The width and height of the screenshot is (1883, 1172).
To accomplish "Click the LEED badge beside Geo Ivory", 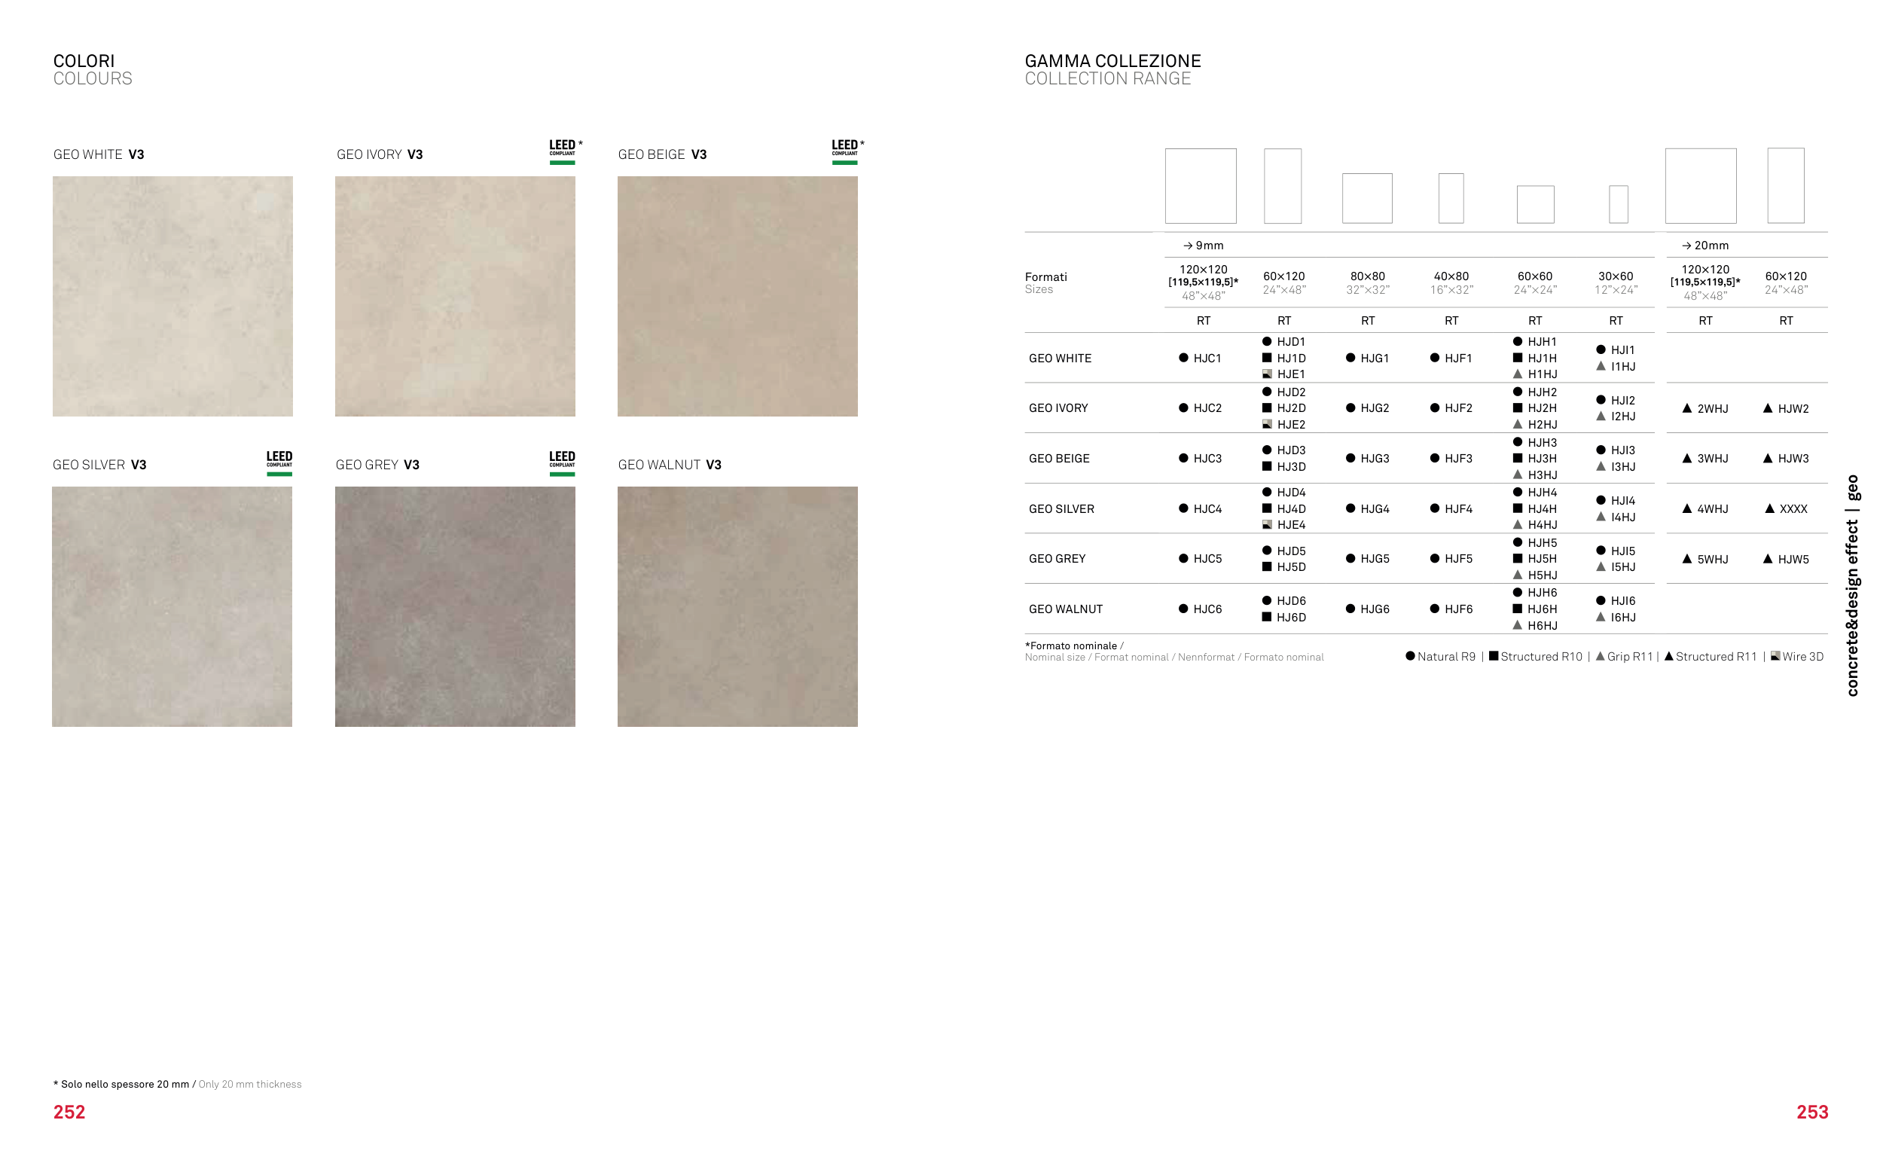I will 563,151.
